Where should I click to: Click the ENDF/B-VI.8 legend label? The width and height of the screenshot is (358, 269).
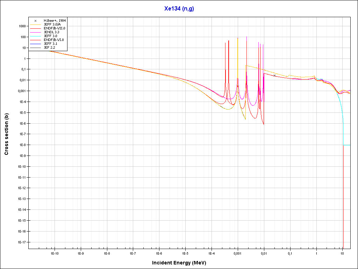(x=54, y=40)
